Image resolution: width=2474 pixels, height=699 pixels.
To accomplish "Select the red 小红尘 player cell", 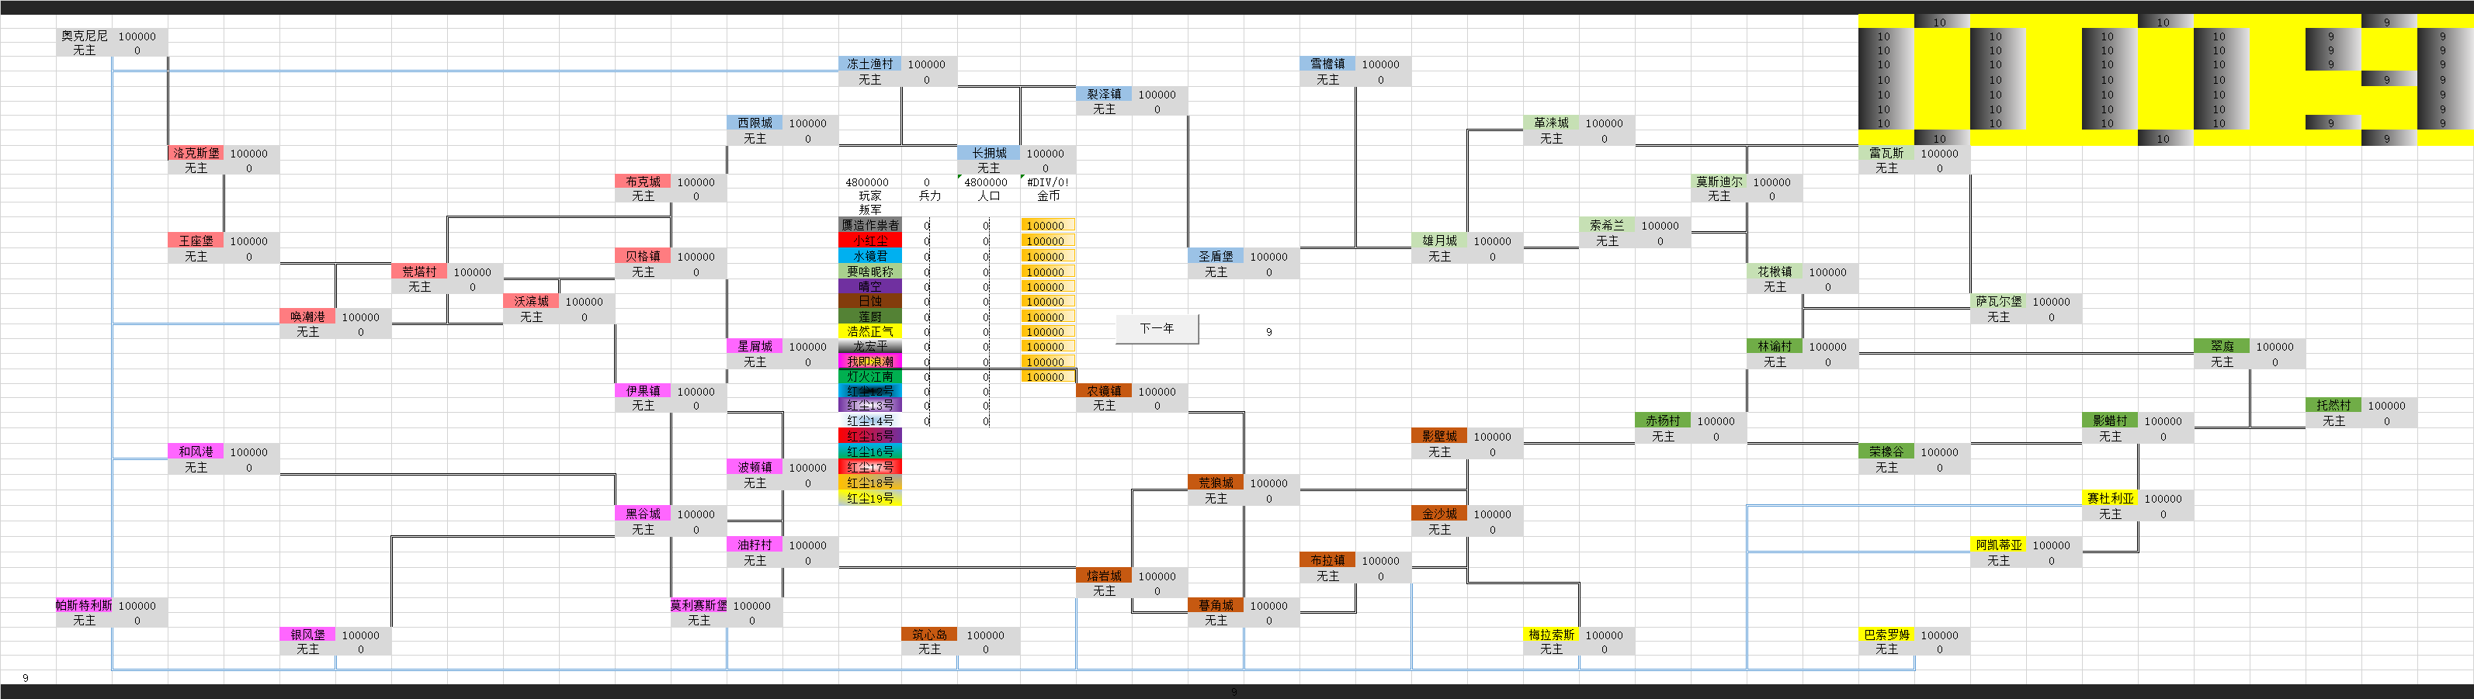I will [x=870, y=241].
